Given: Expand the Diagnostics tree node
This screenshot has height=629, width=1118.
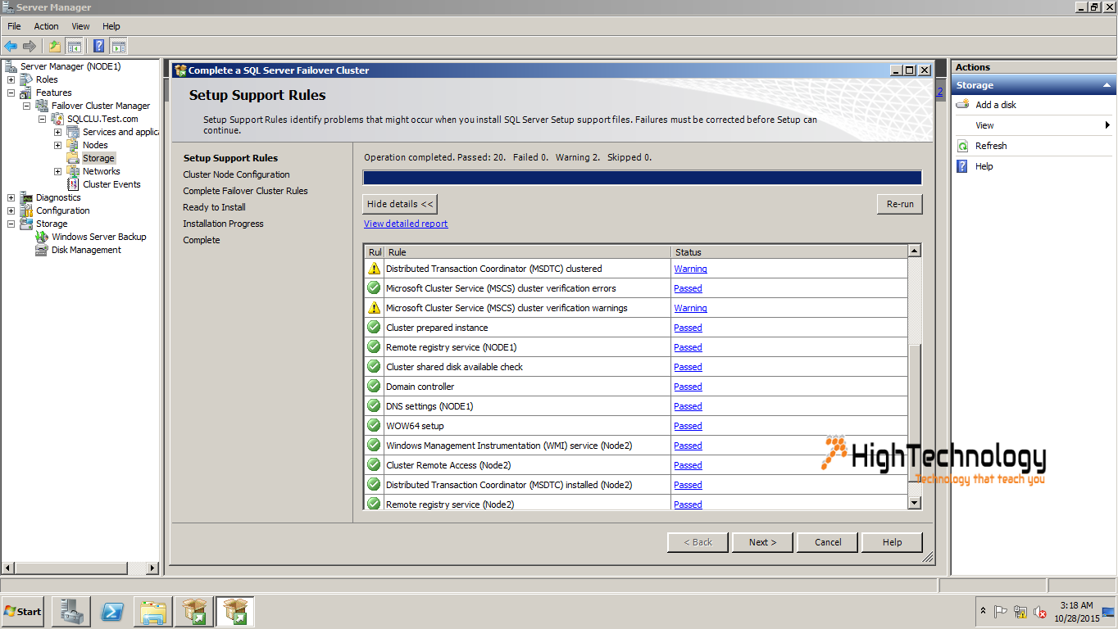Looking at the screenshot, I should 11,197.
